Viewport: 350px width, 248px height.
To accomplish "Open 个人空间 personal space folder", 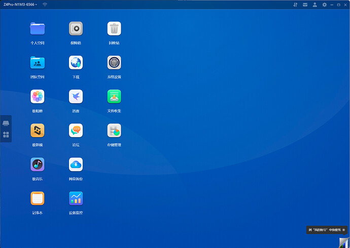I will pyautogui.click(x=38, y=29).
